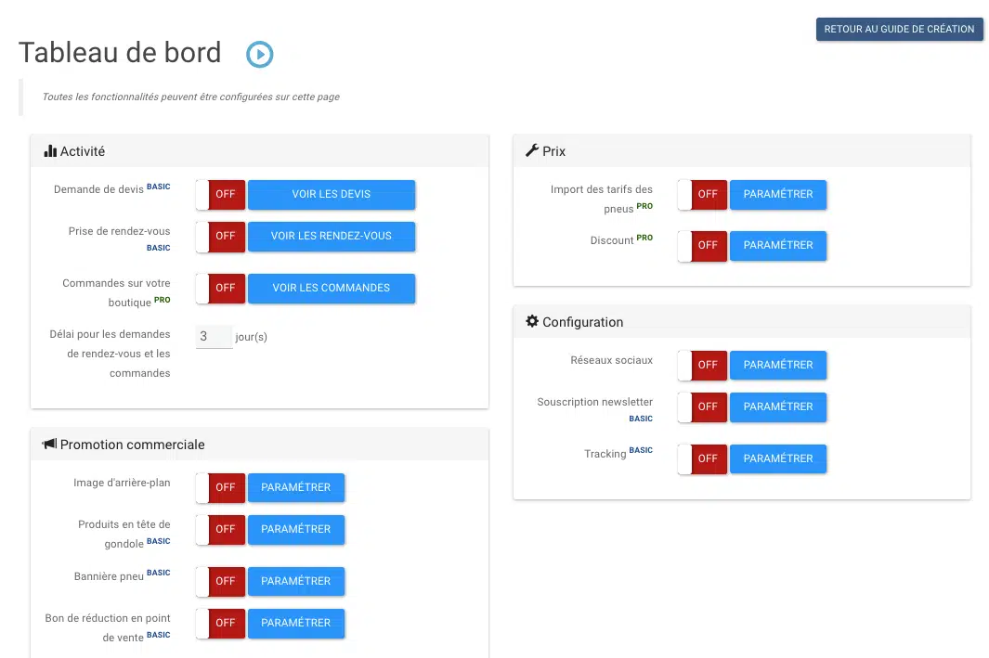Toggle Demande de devis switch on
The width and height of the screenshot is (989, 658).
pyautogui.click(x=221, y=195)
